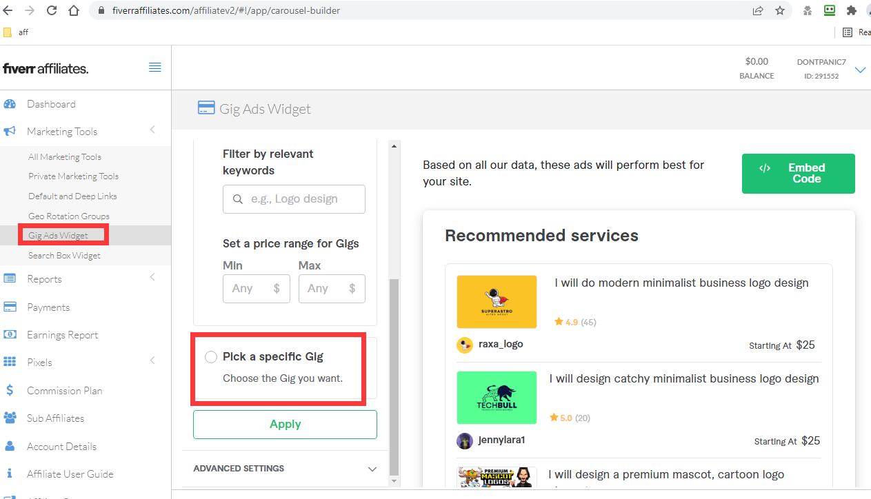This screenshot has height=499, width=871.
Task: Open the TECHBULL logo gig thumbnail
Action: point(497,398)
